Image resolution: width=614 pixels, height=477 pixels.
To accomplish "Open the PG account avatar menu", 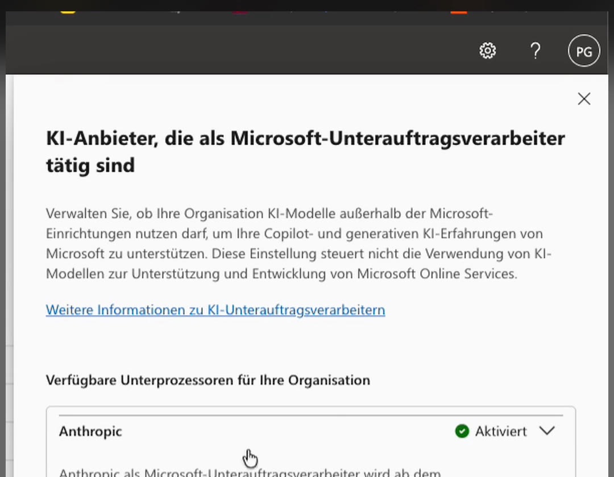I will [x=584, y=51].
